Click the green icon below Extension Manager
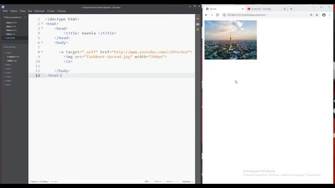This screenshot has width=335, height=188. click(x=198, y=29)
